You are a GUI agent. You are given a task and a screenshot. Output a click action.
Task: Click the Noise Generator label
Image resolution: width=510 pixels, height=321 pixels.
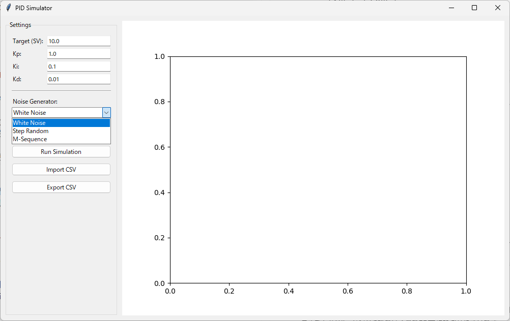tap(35, 102)
